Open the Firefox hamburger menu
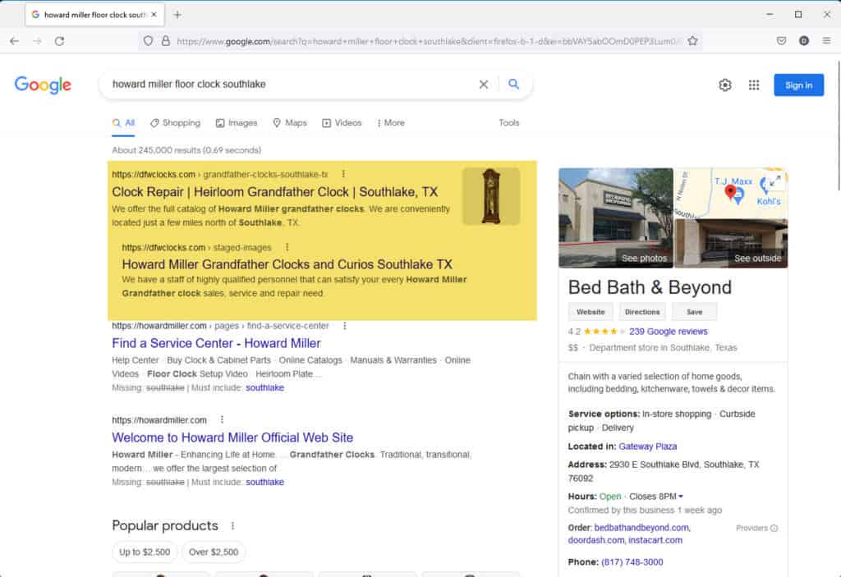This screenshot has height=577, width=841. [x=826, y=41]
